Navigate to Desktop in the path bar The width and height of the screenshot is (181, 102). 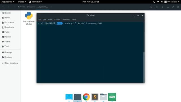pyautogui.click(x=31, y=7)
